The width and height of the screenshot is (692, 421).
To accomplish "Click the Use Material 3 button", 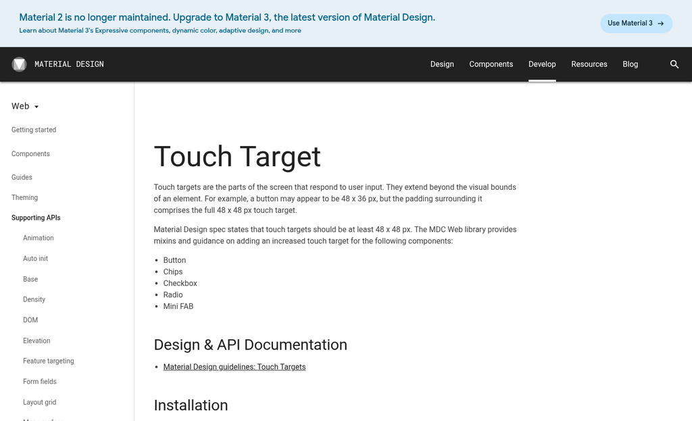I will pyautogui.click(x=636, y=24).
